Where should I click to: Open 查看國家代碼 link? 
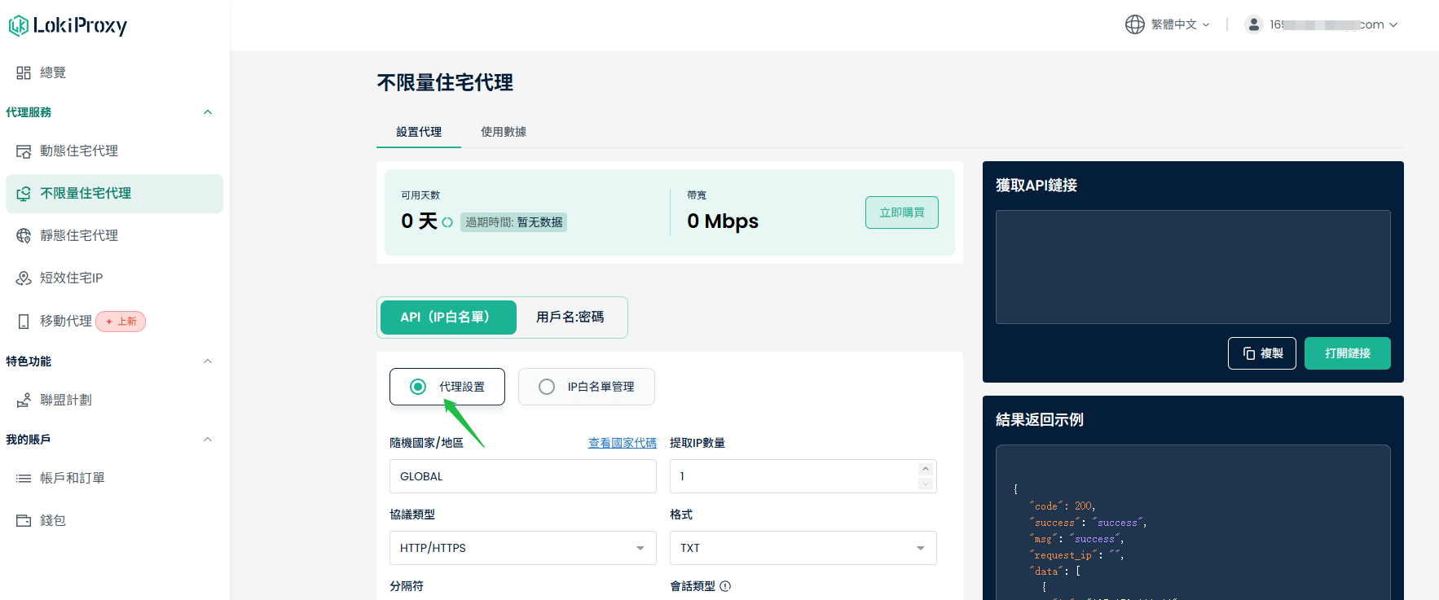623,443
